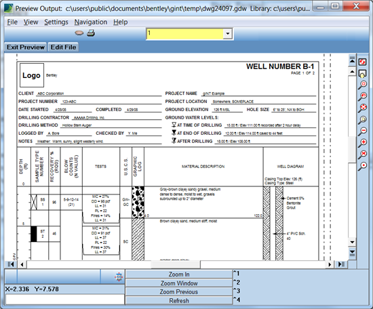Click magnifier icon with yellow page

click(x=363, y=120)
